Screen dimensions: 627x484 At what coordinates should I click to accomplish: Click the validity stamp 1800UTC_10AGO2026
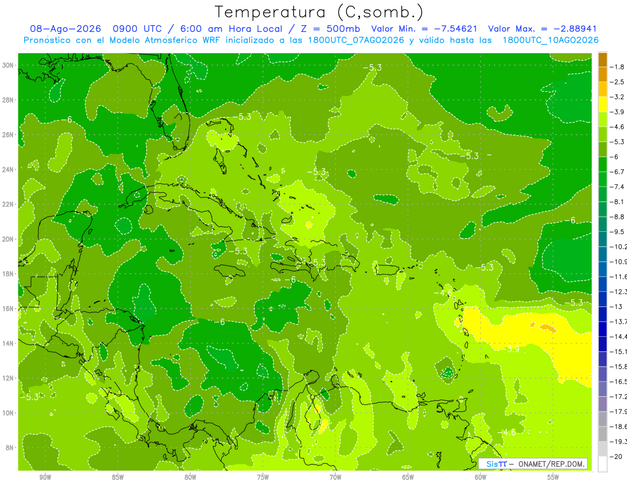pyautogui.click(x=550, y=40)
